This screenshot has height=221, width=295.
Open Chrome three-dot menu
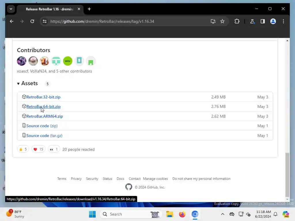(283, 21)
